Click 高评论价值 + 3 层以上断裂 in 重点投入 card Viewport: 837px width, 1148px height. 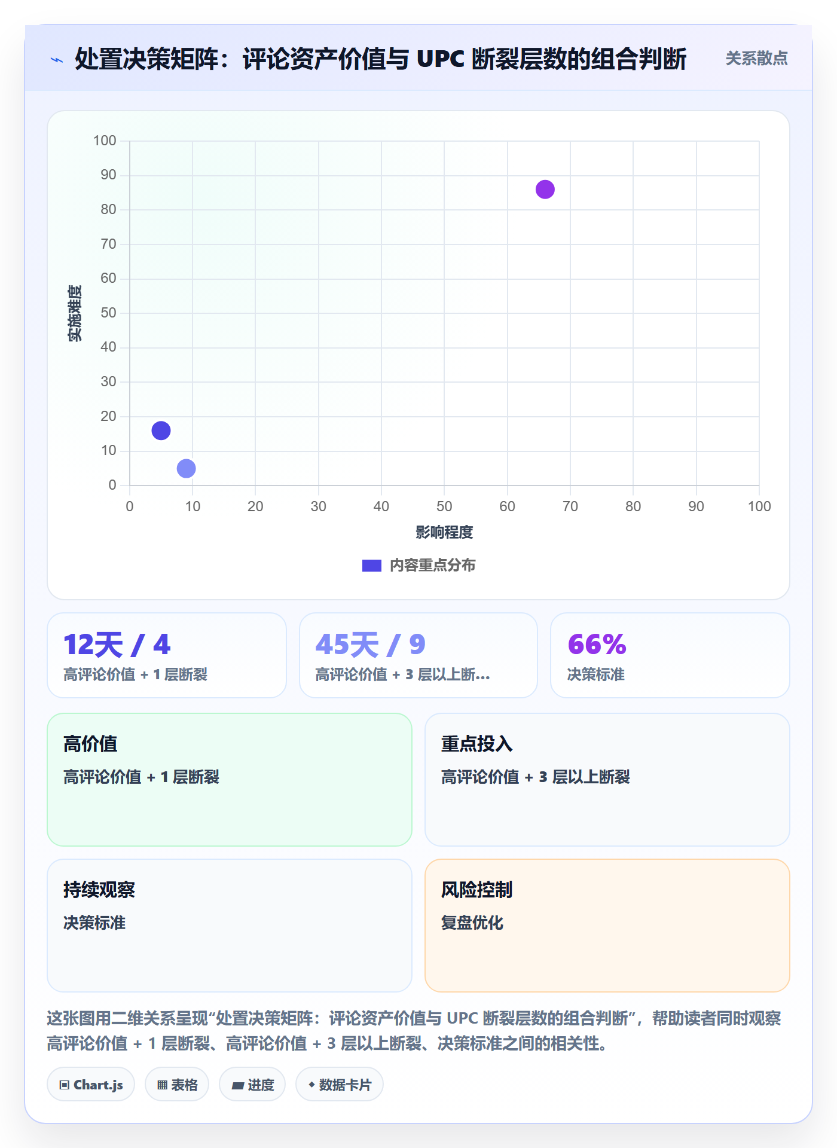[x=536, y=777]
